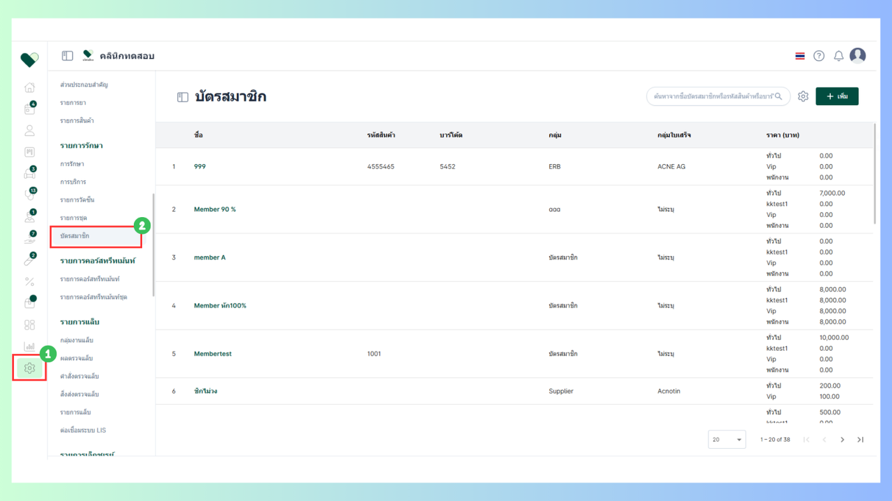Image resolution: width=892 pixels, height=501 pixels.
Task: Click the ชื่อ column header
Action: pyautogui.click(x=199, y=136)
